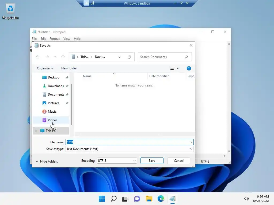Click the pin icon next to Documents
The image size is (274, 205).
[x=67, y=94]
